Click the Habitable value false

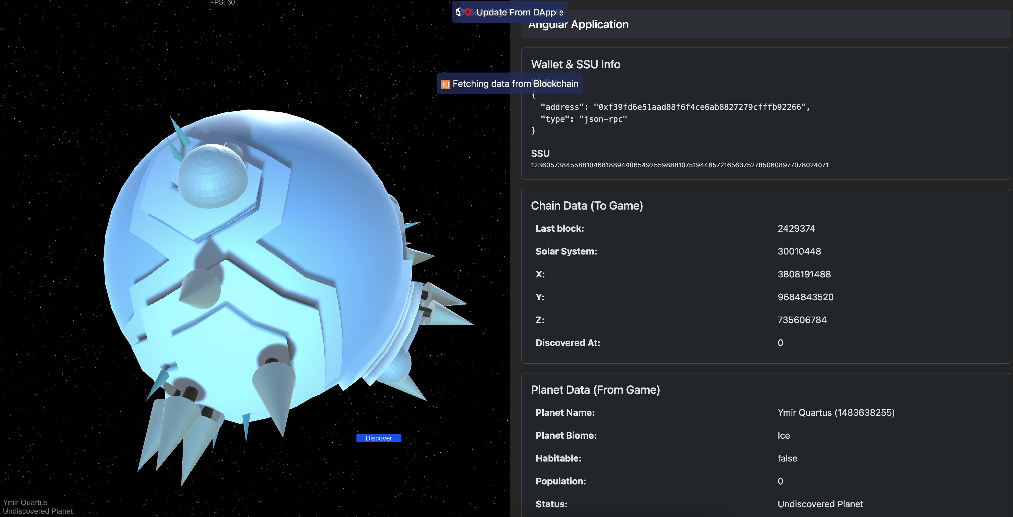click(787, 458)
